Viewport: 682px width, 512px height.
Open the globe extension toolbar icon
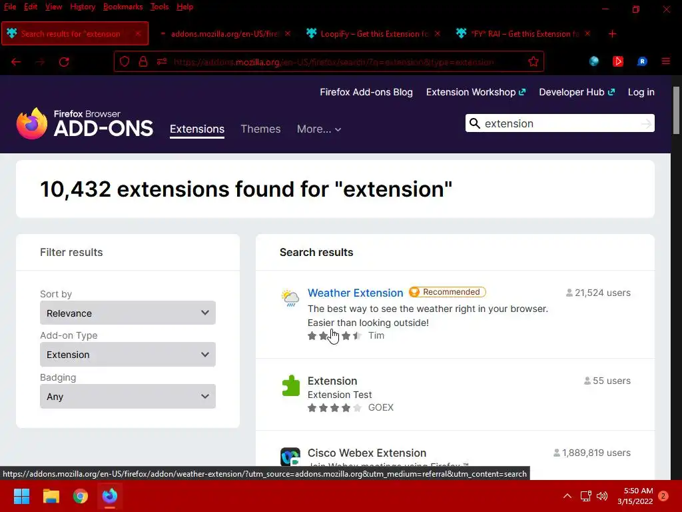point(593,61)
